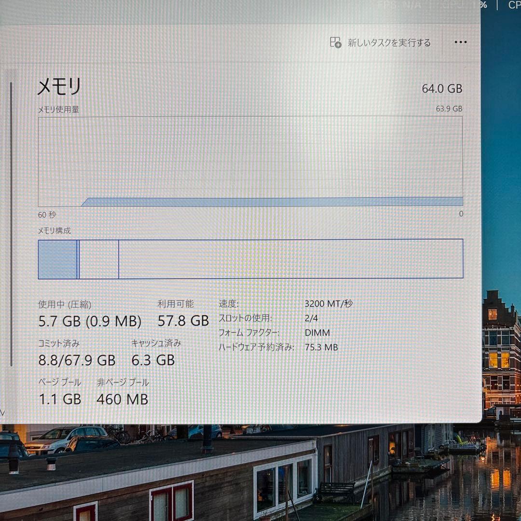The image size is (521, 521).
Task: Click the メモリ heading title
Action: coord(59,86)
